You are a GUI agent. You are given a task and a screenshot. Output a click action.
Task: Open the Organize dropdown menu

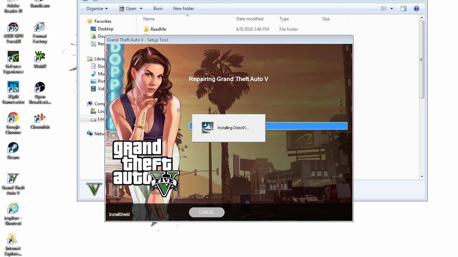point(97,9)
